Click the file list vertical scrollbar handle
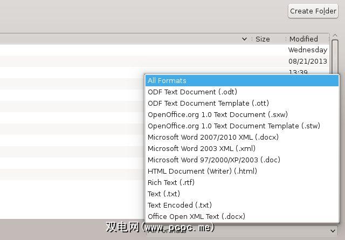The width and height of the screenshot is (345, 240). coord(335,57)
